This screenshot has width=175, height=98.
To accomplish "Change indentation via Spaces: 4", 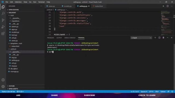I will pyautogui.click(x=144, y=91).
